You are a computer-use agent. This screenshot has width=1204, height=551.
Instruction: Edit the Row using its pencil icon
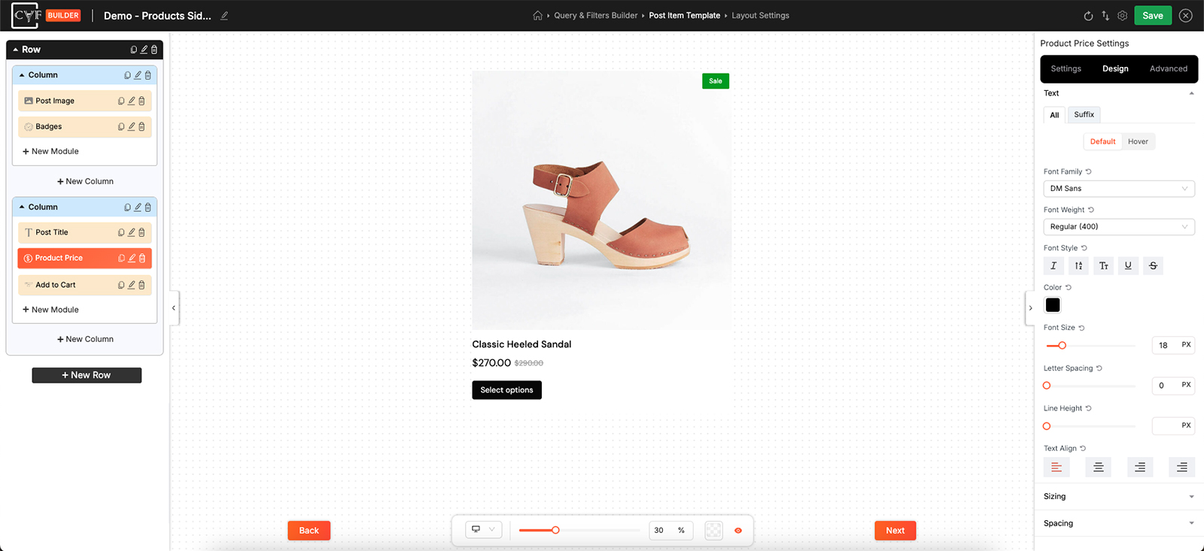point(144,50)
